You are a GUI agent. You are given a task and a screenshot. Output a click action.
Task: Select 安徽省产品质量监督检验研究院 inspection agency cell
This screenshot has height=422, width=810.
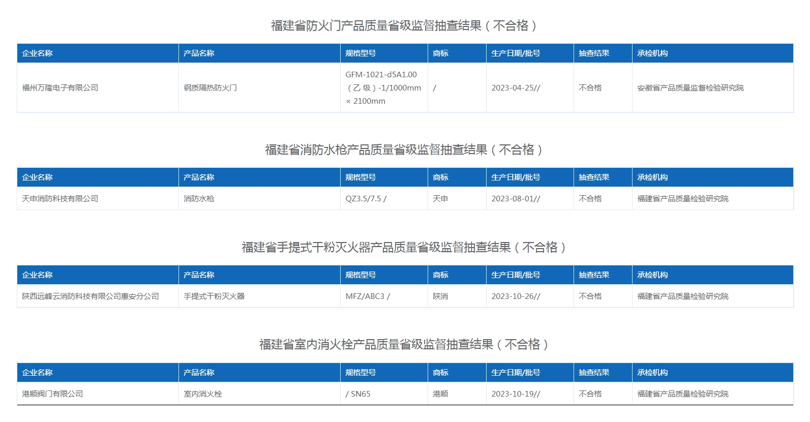click(690, 88)
